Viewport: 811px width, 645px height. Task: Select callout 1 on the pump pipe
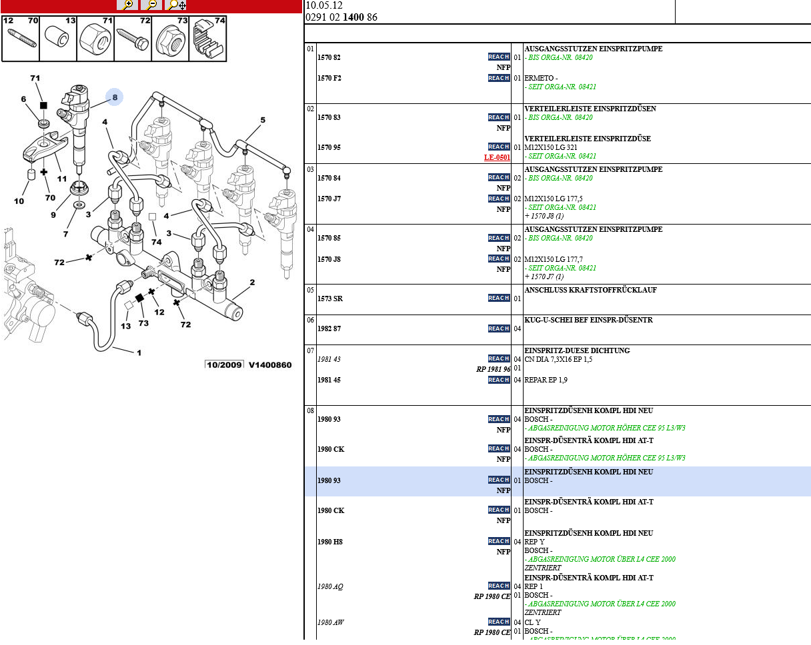pos(139,353)
